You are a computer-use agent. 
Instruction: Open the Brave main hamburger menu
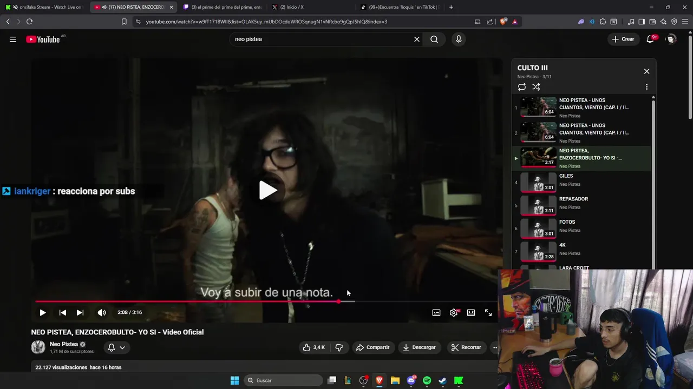pyautogui.click(x=685, y=22)
